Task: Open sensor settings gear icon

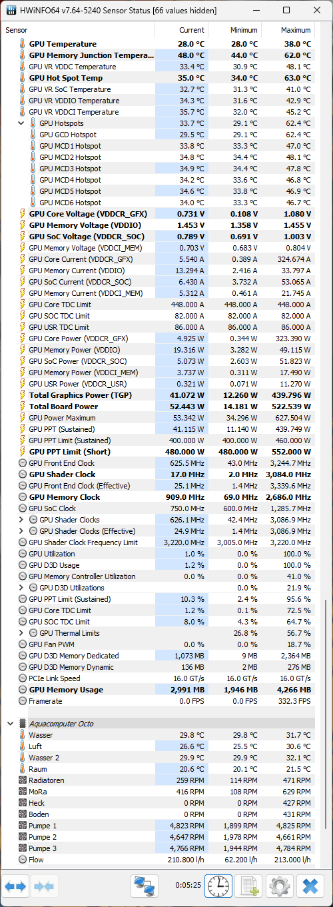Action: click(279, 886)
